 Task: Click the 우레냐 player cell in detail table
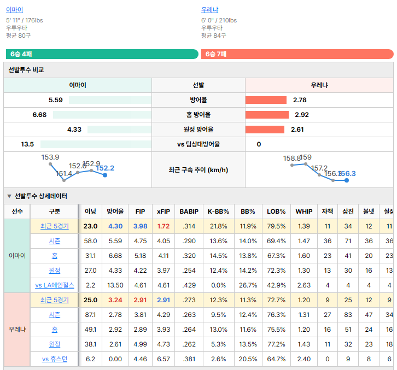click(17, 330)
